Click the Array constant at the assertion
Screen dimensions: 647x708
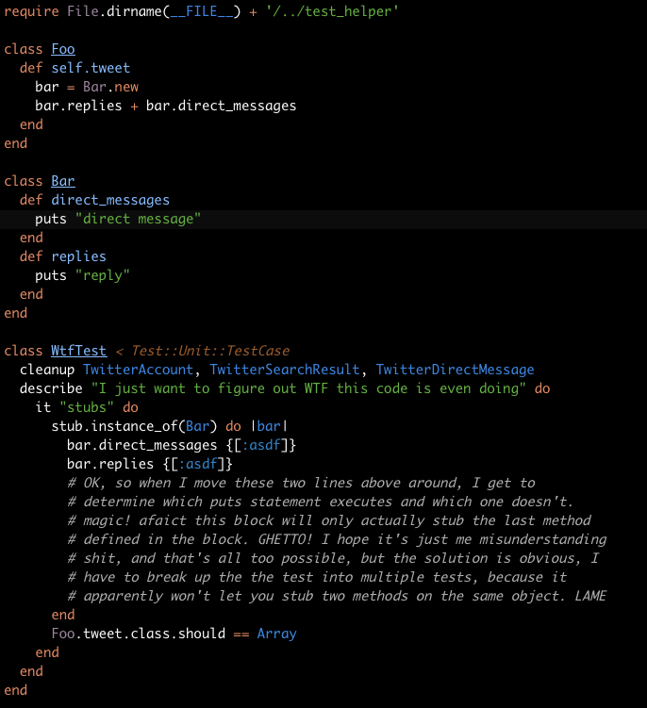[276, 634]
